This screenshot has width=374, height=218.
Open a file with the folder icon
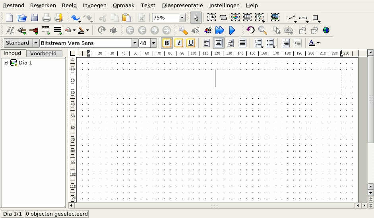point(22,18)
